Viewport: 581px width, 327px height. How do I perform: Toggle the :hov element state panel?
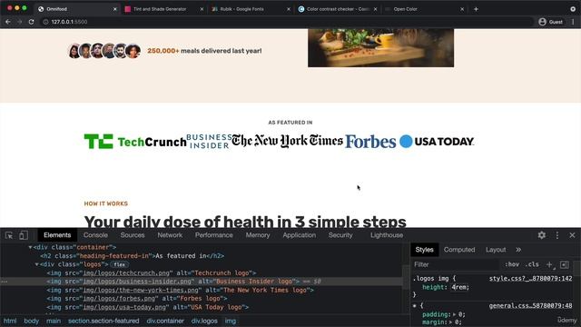(512, 264)
